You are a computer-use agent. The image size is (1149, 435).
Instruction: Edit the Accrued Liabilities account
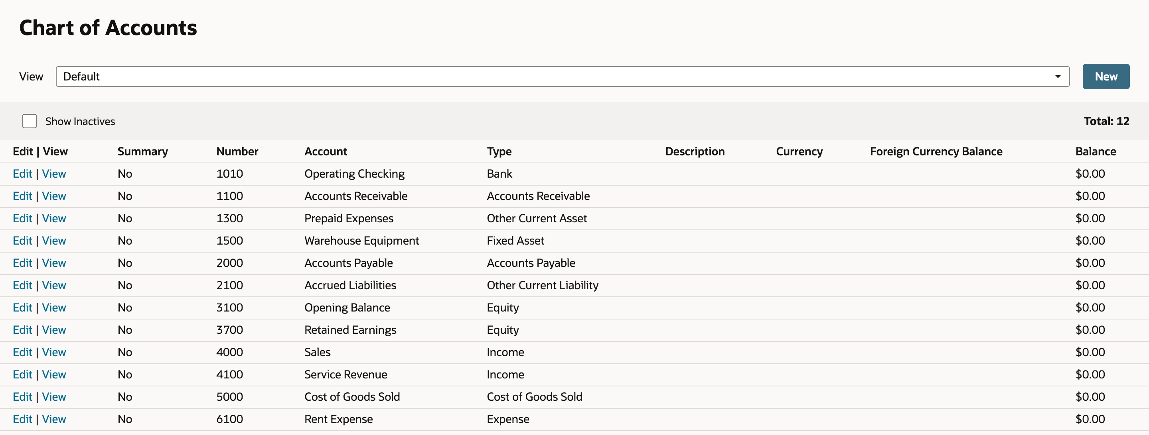click(22, 285)
